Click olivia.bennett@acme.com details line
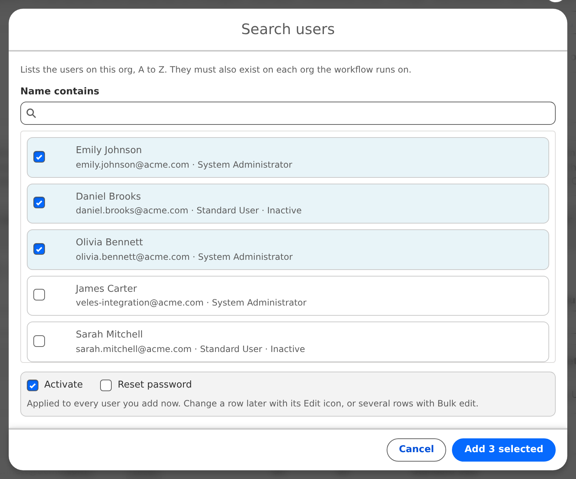 (x=184, y=257)
